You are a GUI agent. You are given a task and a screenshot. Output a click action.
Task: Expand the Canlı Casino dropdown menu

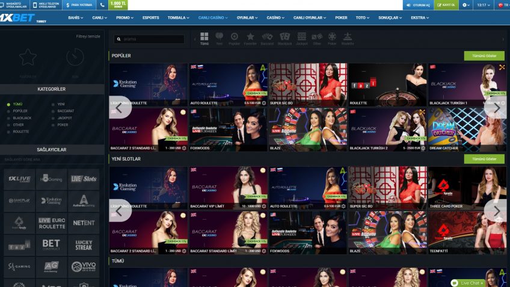(213, 18)
